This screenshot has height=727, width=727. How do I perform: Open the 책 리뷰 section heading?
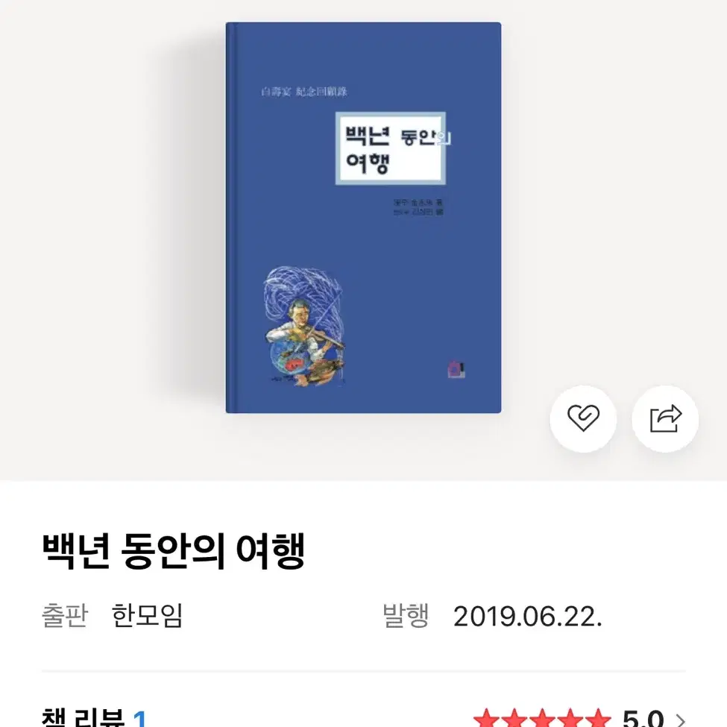[83, 719]
